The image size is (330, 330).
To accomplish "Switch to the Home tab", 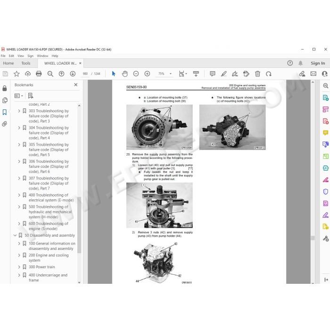I will coord(8,63).
